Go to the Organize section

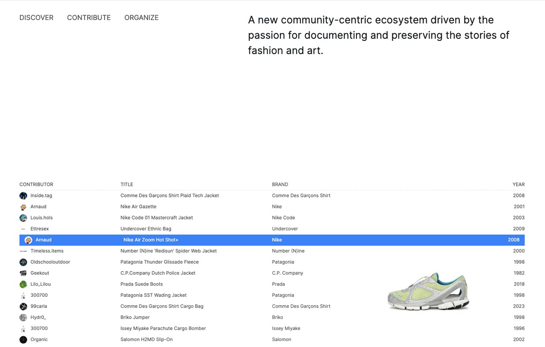click(141, 17)
